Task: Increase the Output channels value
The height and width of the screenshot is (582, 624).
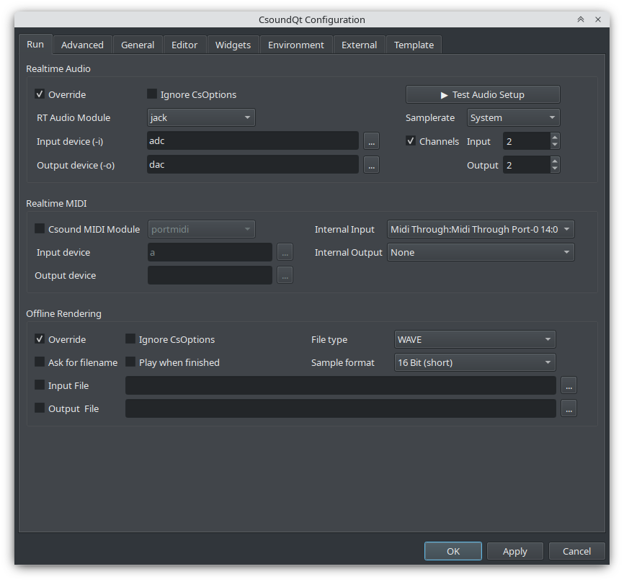Action: (x=555, y=161)
